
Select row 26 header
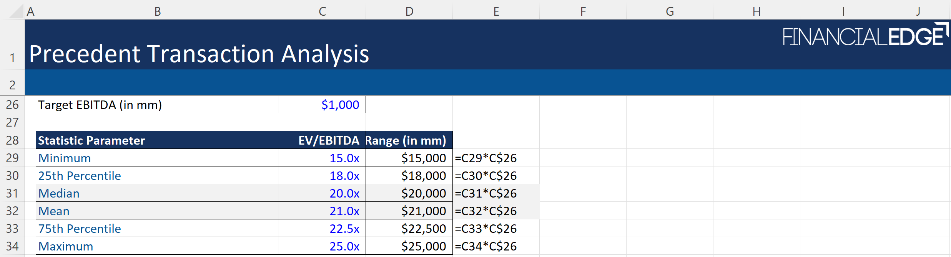point(12,104)
